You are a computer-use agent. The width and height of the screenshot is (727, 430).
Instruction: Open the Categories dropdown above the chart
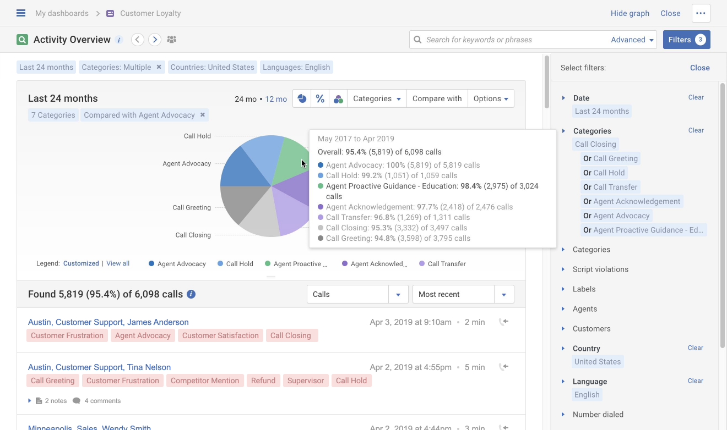376,98
